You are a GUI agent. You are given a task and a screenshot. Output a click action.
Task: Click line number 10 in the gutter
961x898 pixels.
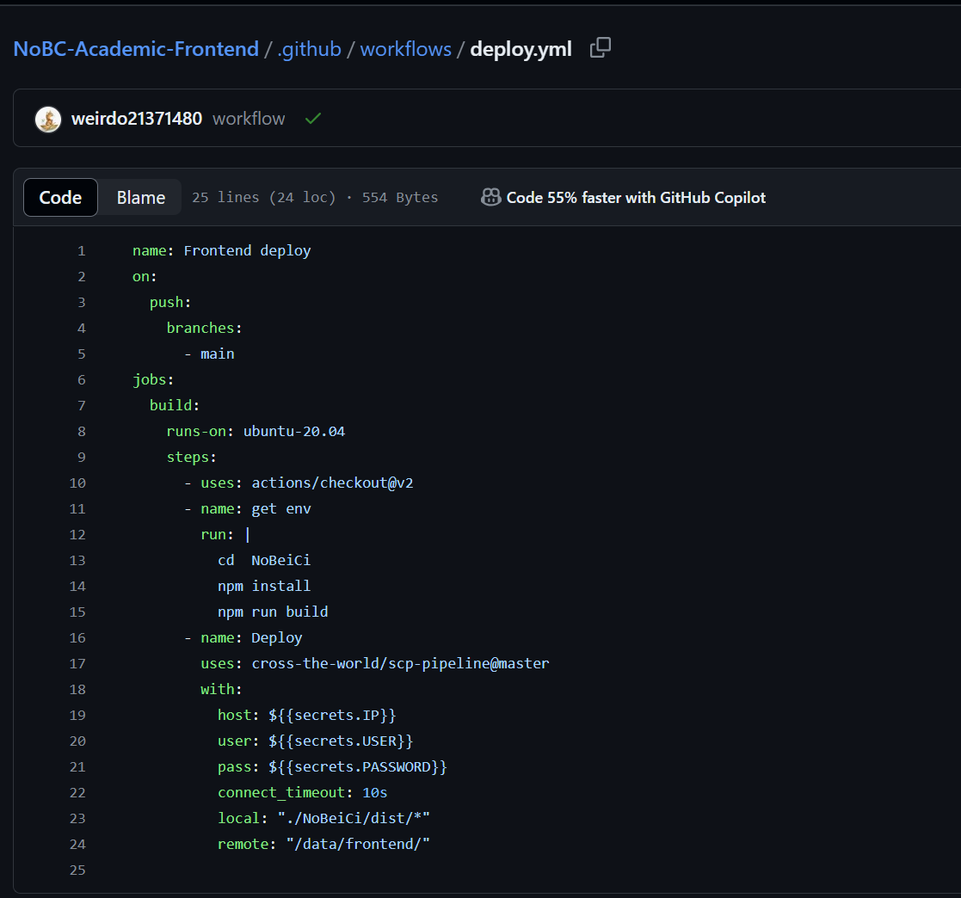tap(77, 483)
